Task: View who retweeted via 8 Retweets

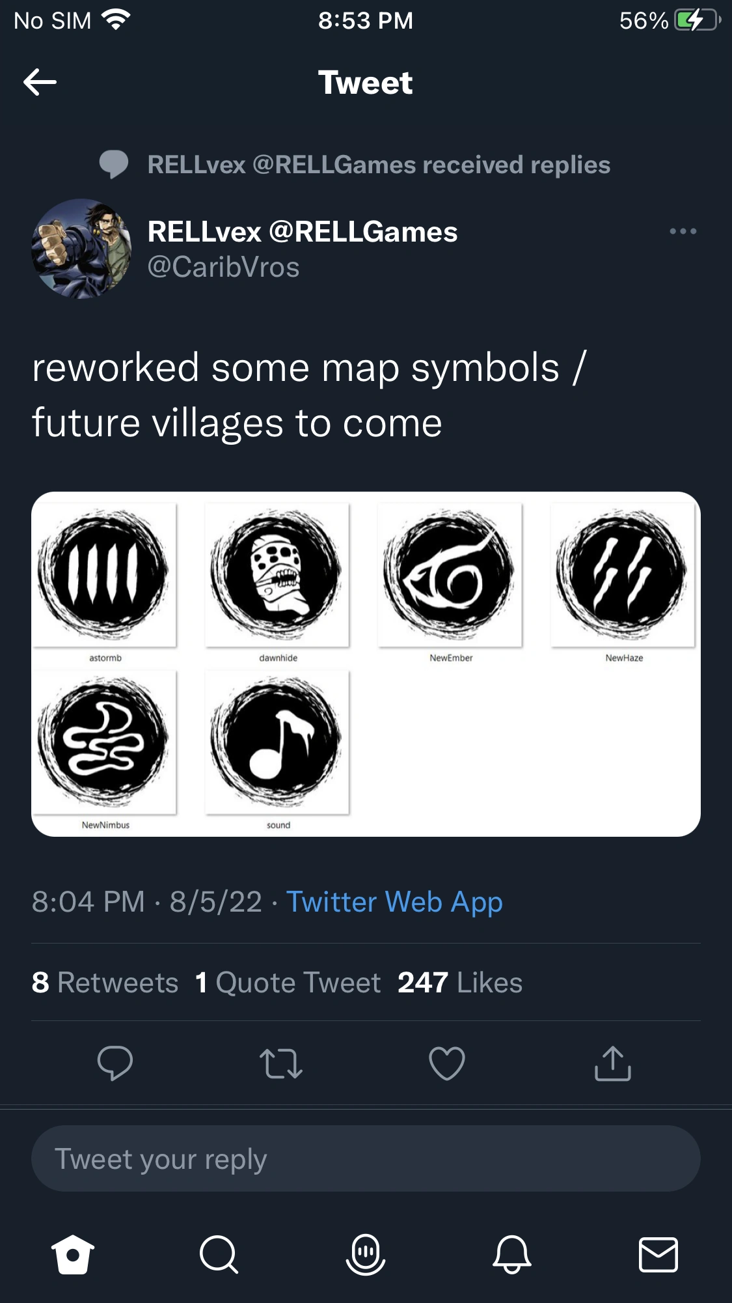Action: [105, 983]
